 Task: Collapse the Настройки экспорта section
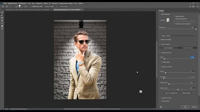point(159,98)
